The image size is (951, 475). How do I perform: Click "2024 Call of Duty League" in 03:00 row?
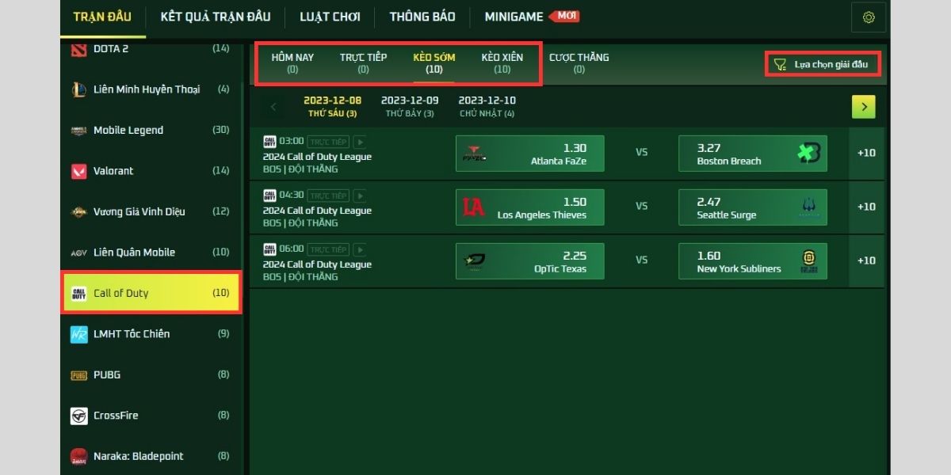(x=317, y=157)
